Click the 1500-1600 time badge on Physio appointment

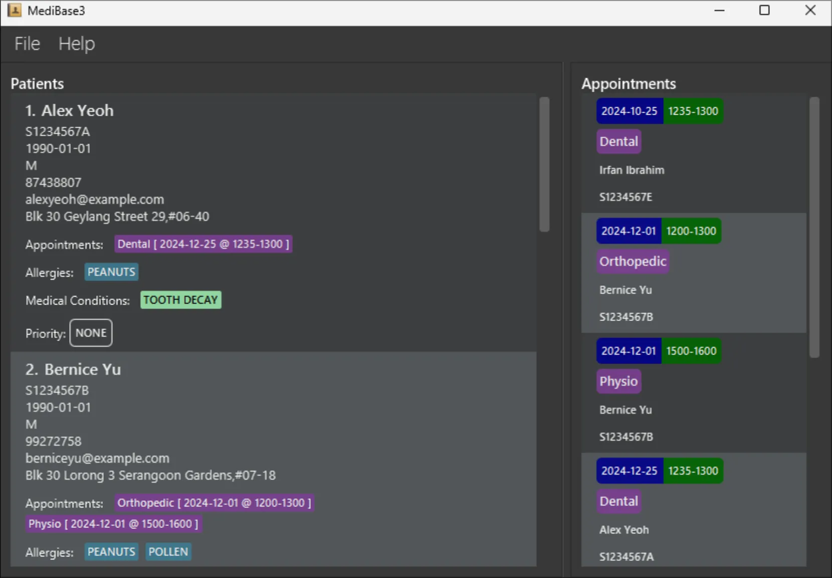pyautogui.click(x=692, y=351)
